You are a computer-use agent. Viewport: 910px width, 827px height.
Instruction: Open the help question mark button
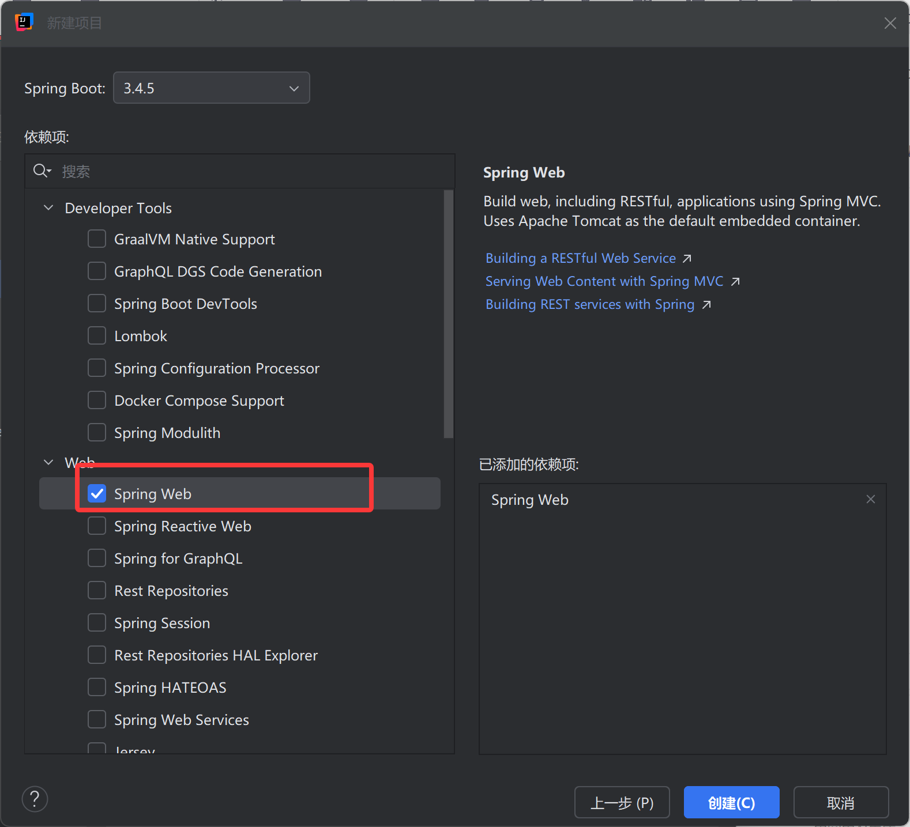pos(35,799)
